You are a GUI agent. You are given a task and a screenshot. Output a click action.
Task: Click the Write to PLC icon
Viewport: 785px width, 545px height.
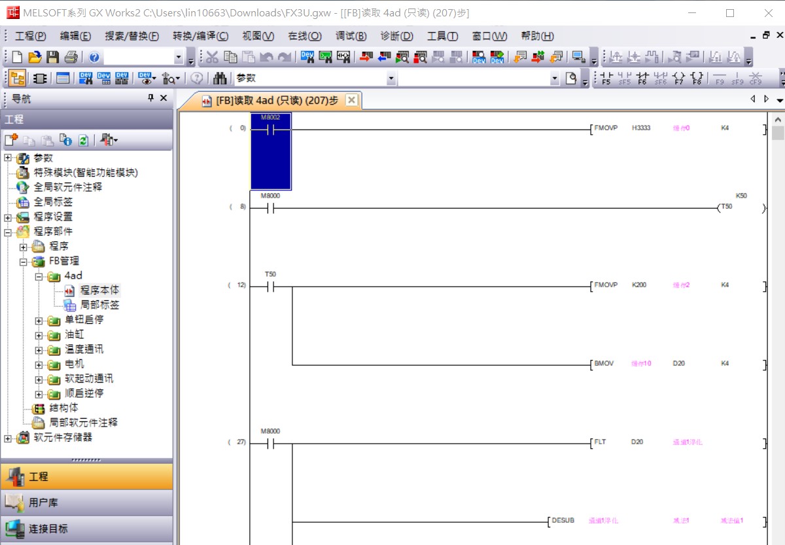[366, 57]
